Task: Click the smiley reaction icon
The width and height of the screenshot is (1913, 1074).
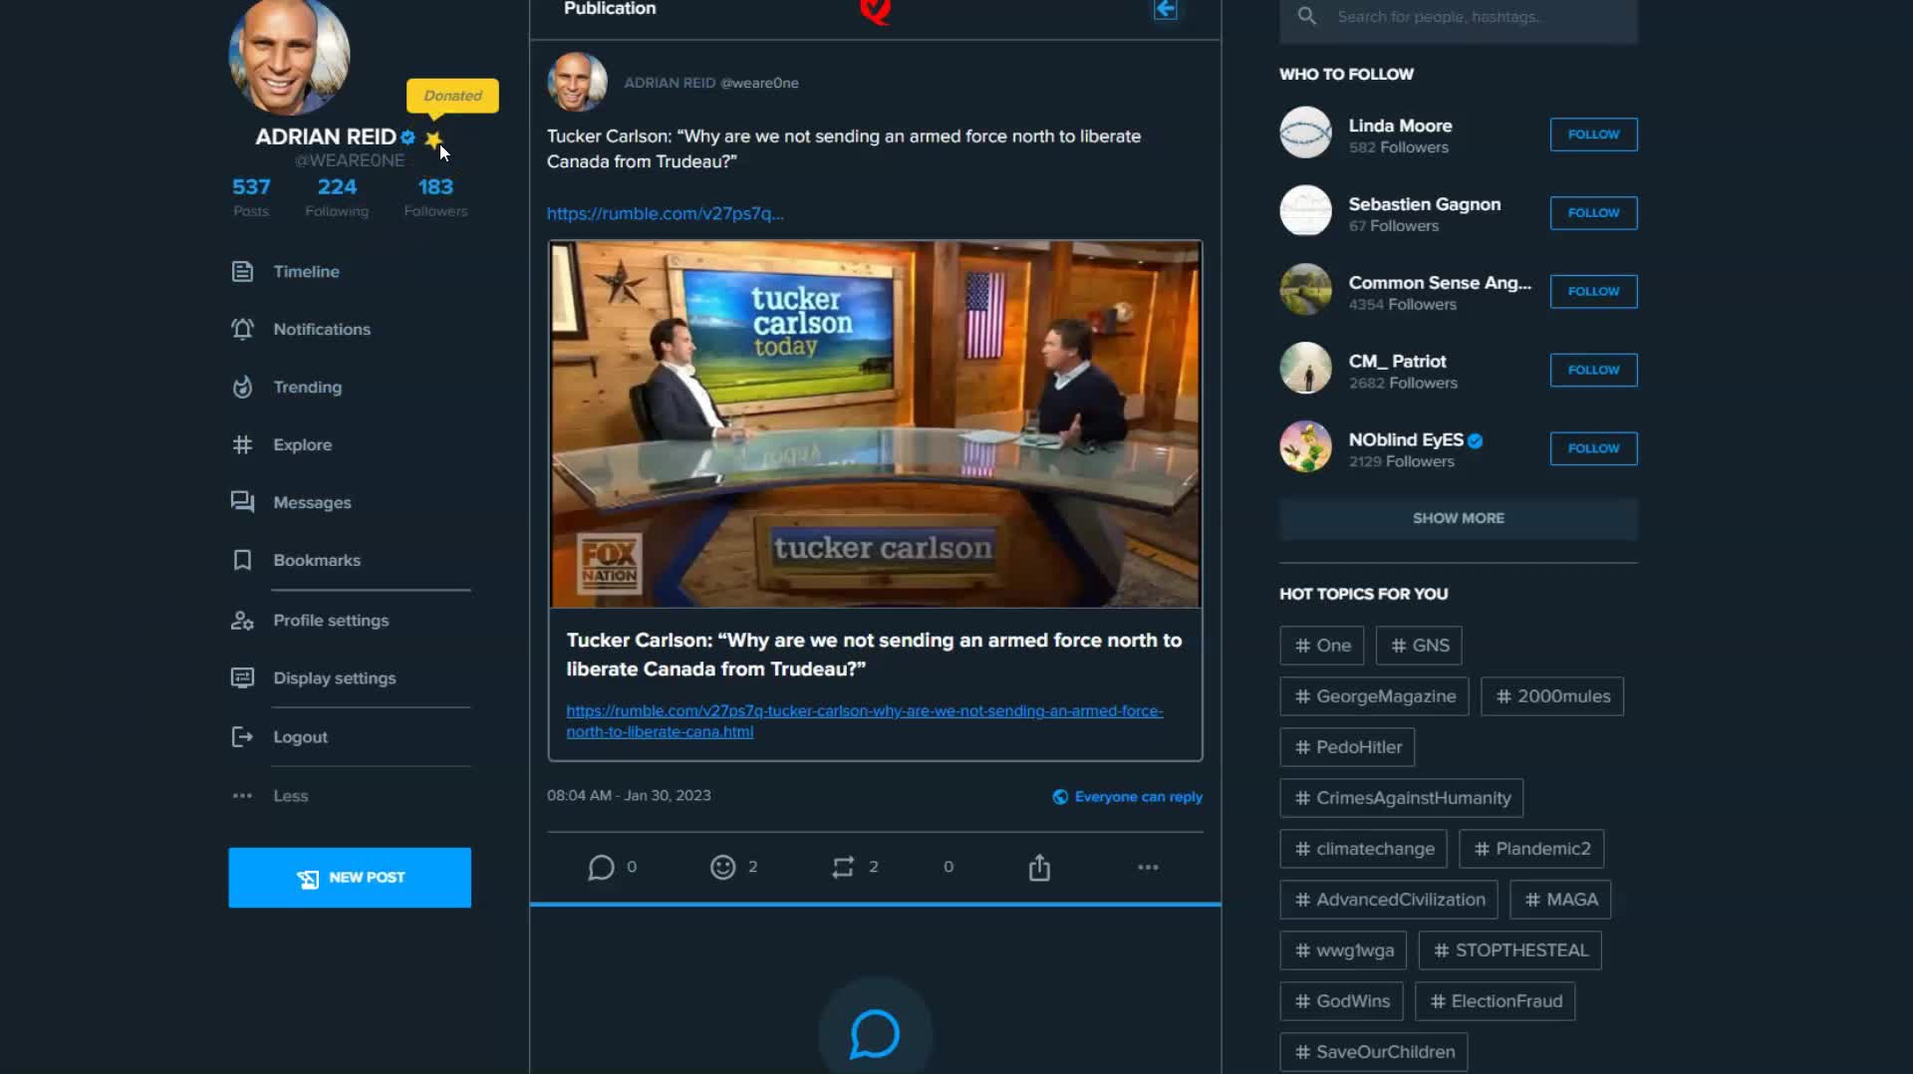Action: coord(722,867)
